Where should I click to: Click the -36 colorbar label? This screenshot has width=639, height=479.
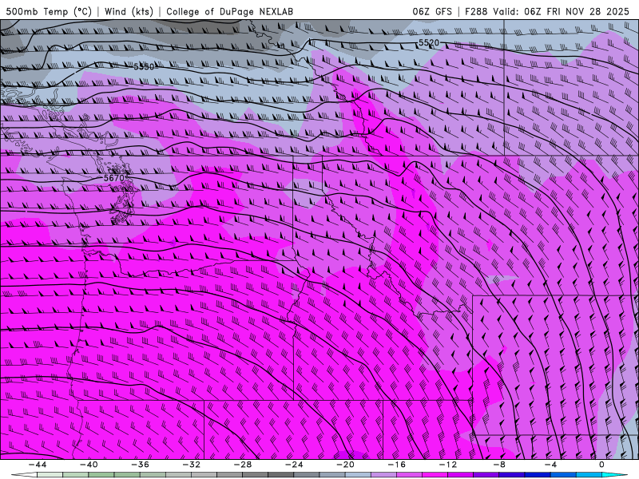(x=140, y=465)
